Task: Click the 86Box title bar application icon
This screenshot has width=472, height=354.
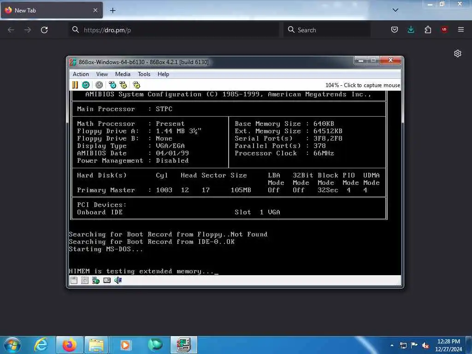Action: pos(72,62)
